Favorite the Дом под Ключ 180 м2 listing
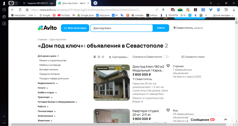Screen dimensions: 238x126 (168, 66)
